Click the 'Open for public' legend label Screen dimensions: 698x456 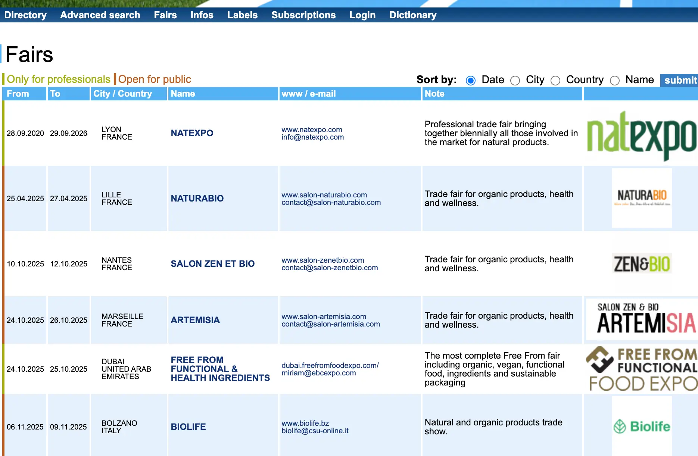click(x=155, y=79)
